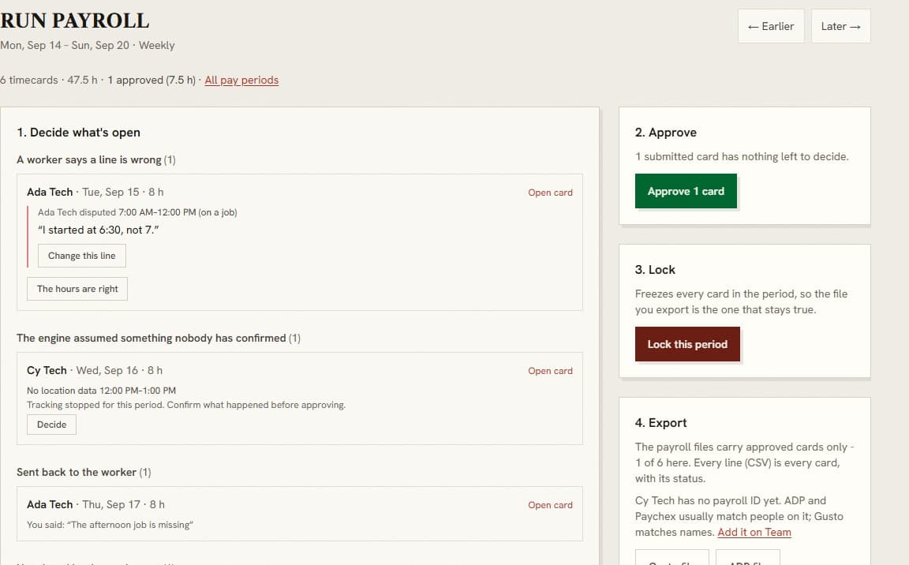Go to the Earlier pay period
This screenshot has width=909, height=565.
(x=770, y=26)
